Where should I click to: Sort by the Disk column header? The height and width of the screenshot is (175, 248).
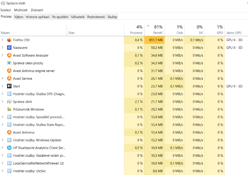pos(175,30)
